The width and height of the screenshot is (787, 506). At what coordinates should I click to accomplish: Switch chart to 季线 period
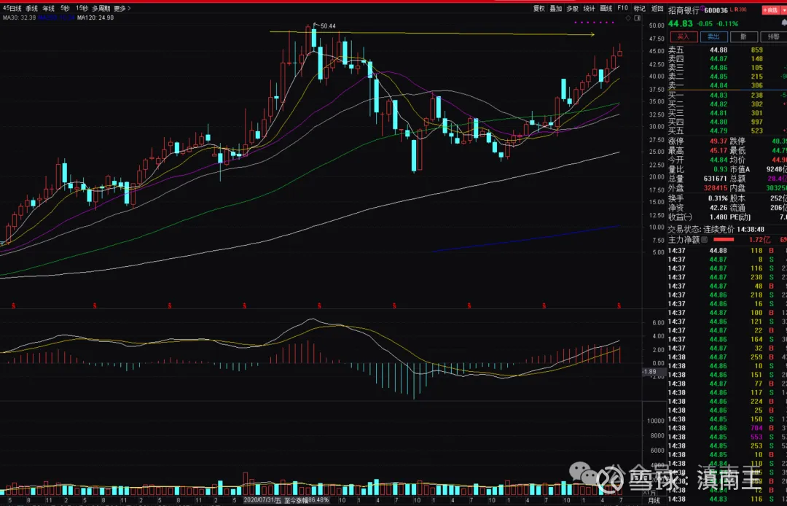(x=31, y=9)
